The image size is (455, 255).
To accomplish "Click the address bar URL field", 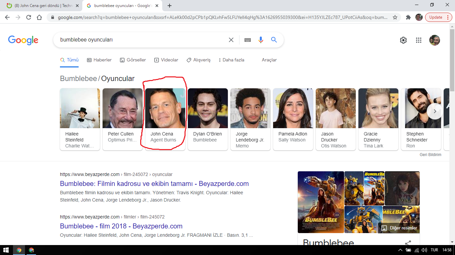I will (222, 17).
